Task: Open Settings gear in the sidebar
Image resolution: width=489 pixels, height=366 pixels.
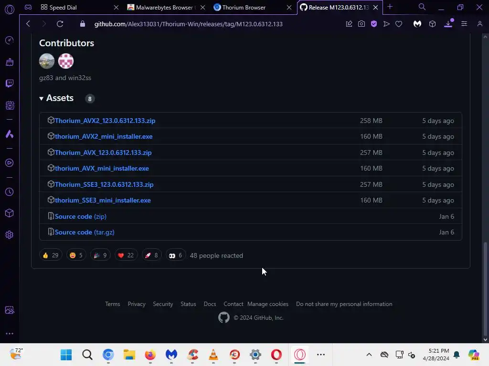Action: point(10,234)
